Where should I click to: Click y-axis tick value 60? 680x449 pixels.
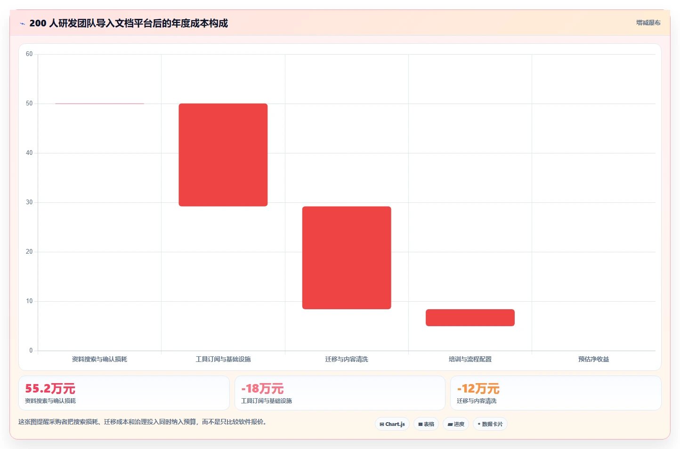(29, 54)
